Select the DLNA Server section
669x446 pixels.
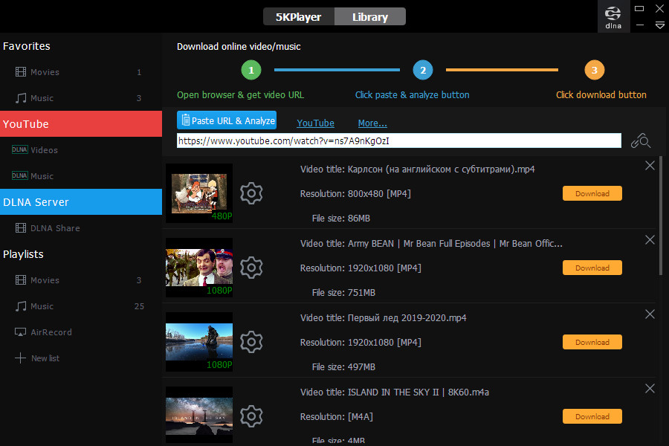click(81, 202)
